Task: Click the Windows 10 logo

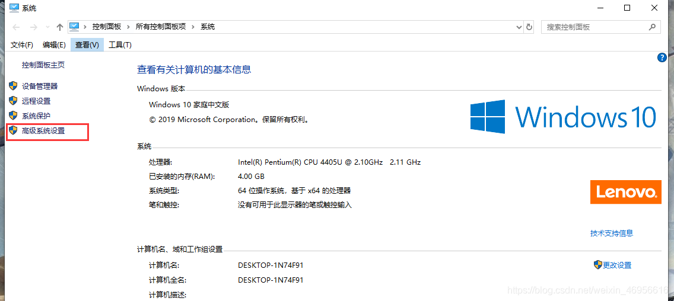Action: point(563,116)
